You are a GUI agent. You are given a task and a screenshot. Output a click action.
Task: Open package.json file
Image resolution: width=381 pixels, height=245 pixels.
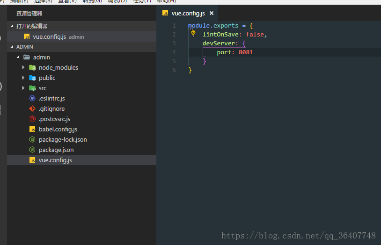click(x=56, y=150)
